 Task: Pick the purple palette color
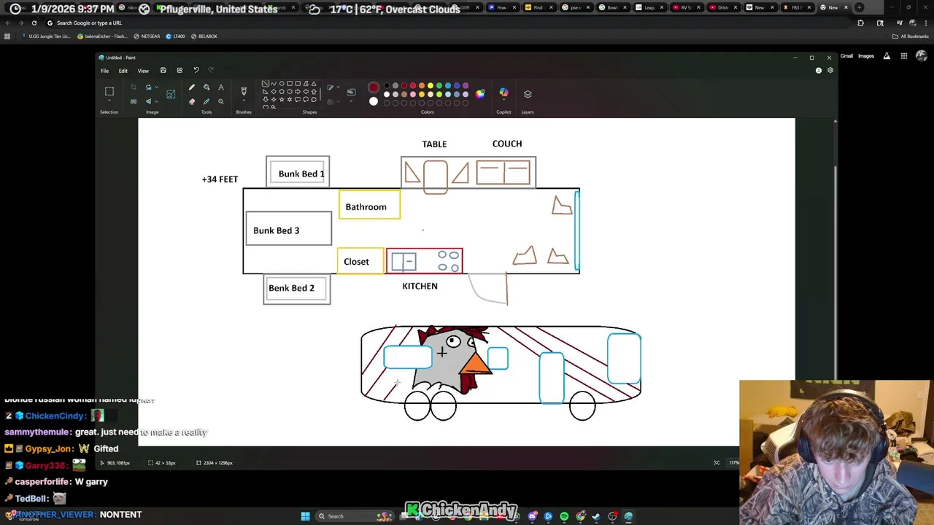point(466,85)
